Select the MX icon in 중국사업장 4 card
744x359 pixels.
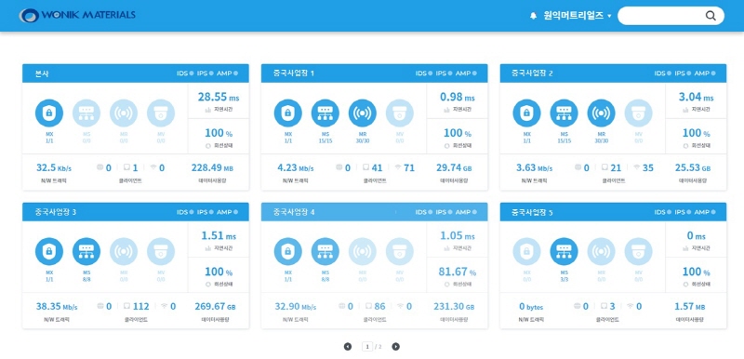click(x=288, y=252)
